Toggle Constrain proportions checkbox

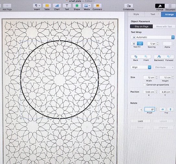point(145,85)
